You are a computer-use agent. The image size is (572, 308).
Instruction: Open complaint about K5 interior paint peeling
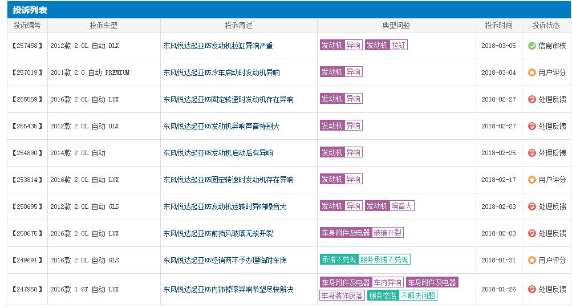228,289
